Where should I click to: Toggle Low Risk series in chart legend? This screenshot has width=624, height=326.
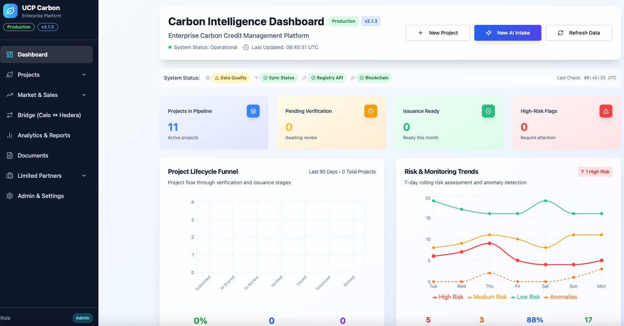point(525,297)
